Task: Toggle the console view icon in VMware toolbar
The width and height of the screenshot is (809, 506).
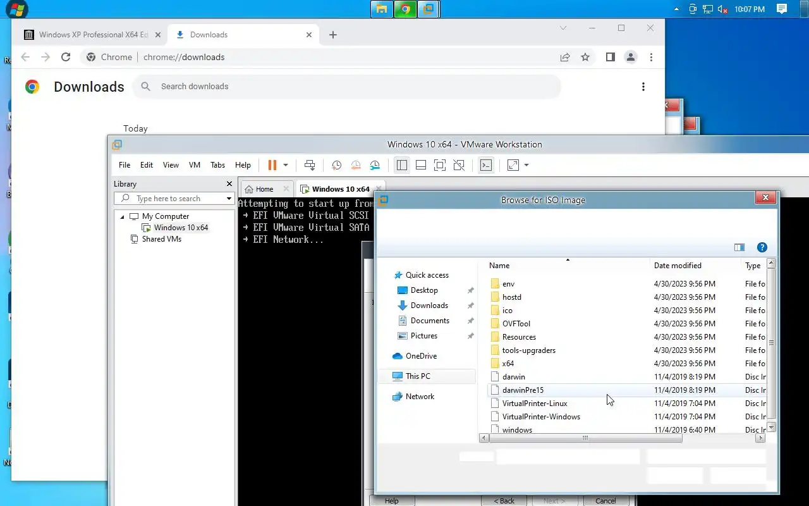Action: coord(486,165)
